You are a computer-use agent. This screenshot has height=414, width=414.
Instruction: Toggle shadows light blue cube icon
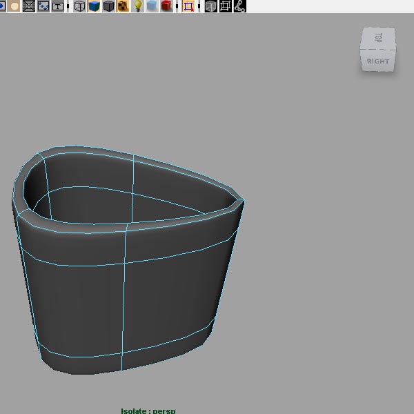coord(152,6)
